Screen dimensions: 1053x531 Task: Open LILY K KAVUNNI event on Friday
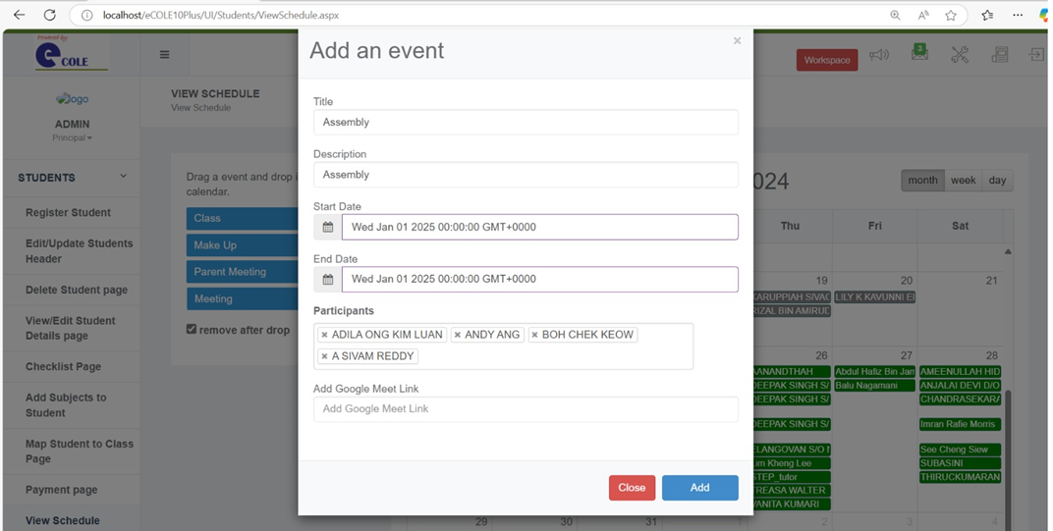[x=875, y=296]
